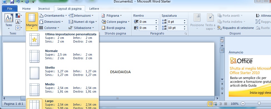Choose the Stretto margin preset

pyautogui.click(x=62, y=73)
